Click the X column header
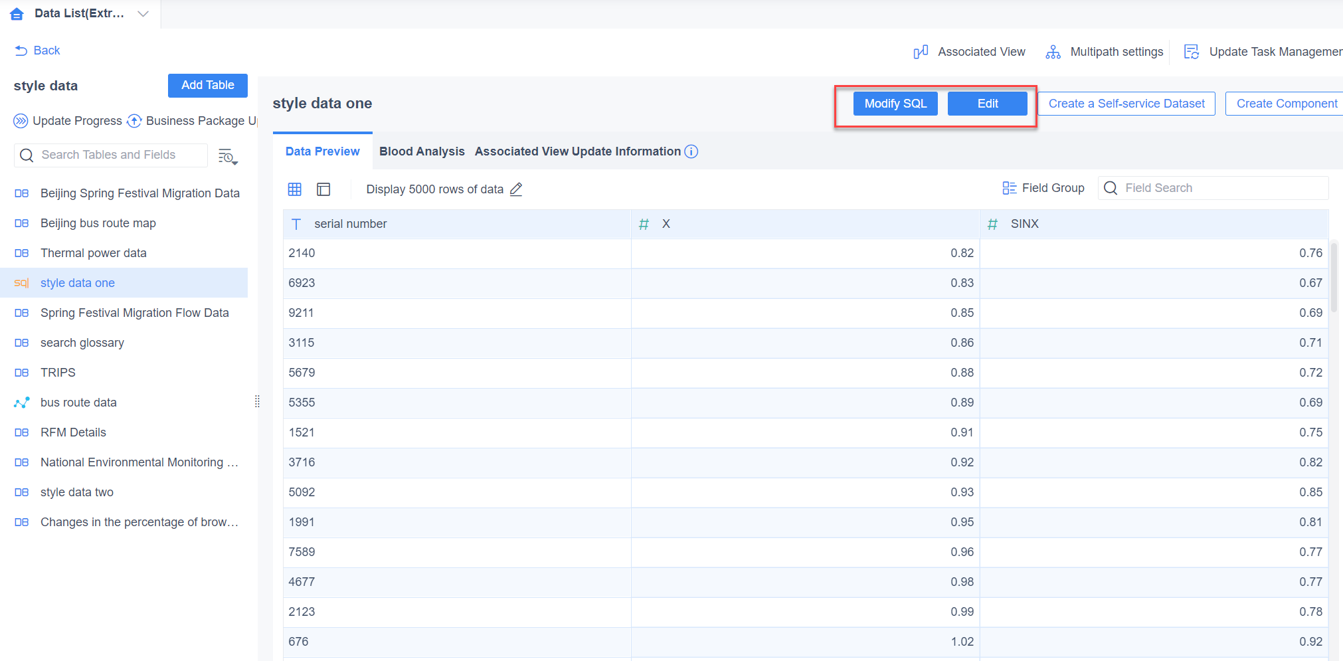The width and height of the screenshot is (1343, 661). [x=806, y=224]
